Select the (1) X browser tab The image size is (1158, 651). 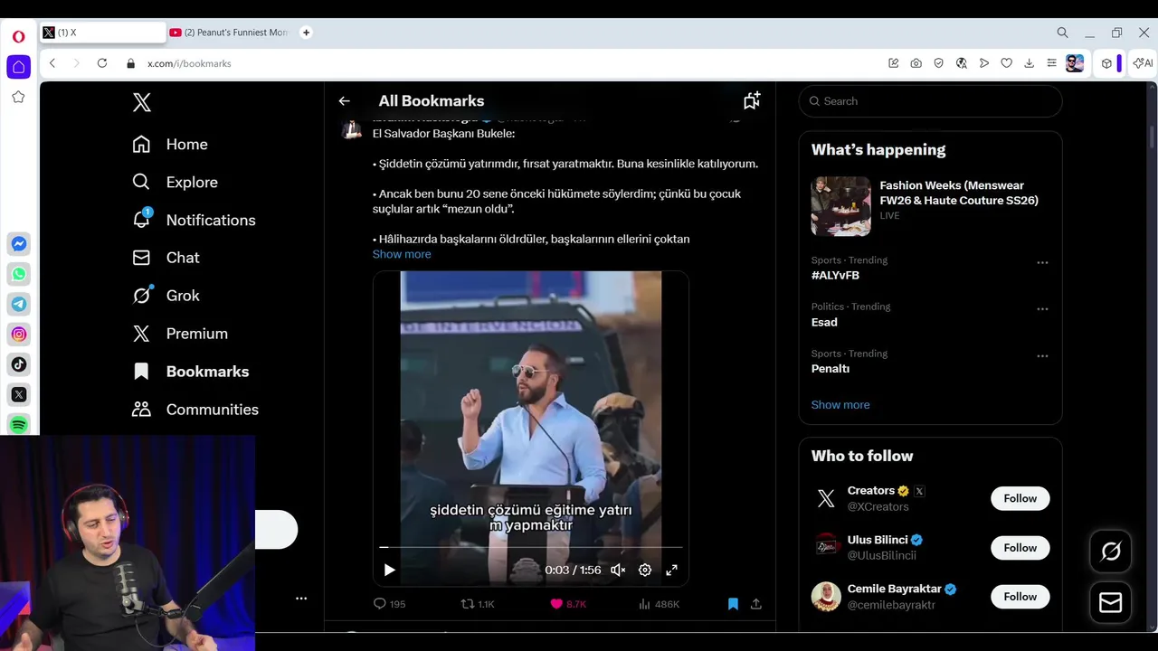tap(102, 33)
